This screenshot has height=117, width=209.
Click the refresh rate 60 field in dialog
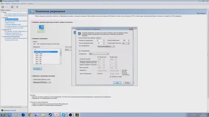(x=100, y=43)
